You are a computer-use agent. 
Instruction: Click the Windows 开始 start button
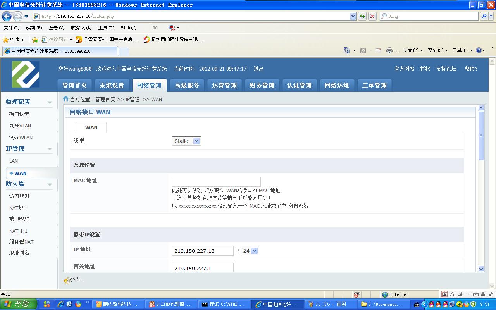(x=18, y=304)
